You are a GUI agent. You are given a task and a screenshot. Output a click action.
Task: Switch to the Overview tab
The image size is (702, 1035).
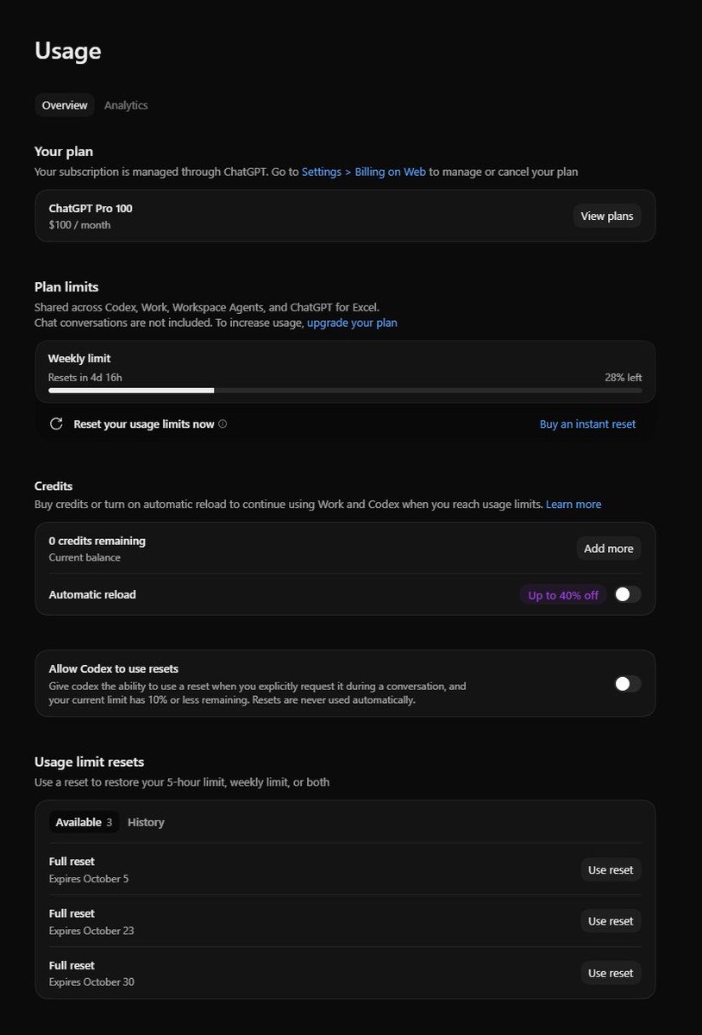[65, 105]
